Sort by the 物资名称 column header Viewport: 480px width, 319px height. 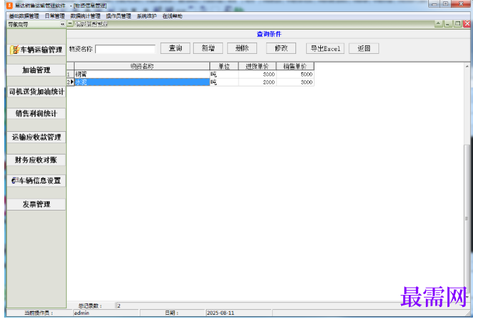point(142,67)
